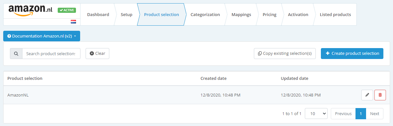
Task: Open the Listed products step
Action: (x=335, y=14)
